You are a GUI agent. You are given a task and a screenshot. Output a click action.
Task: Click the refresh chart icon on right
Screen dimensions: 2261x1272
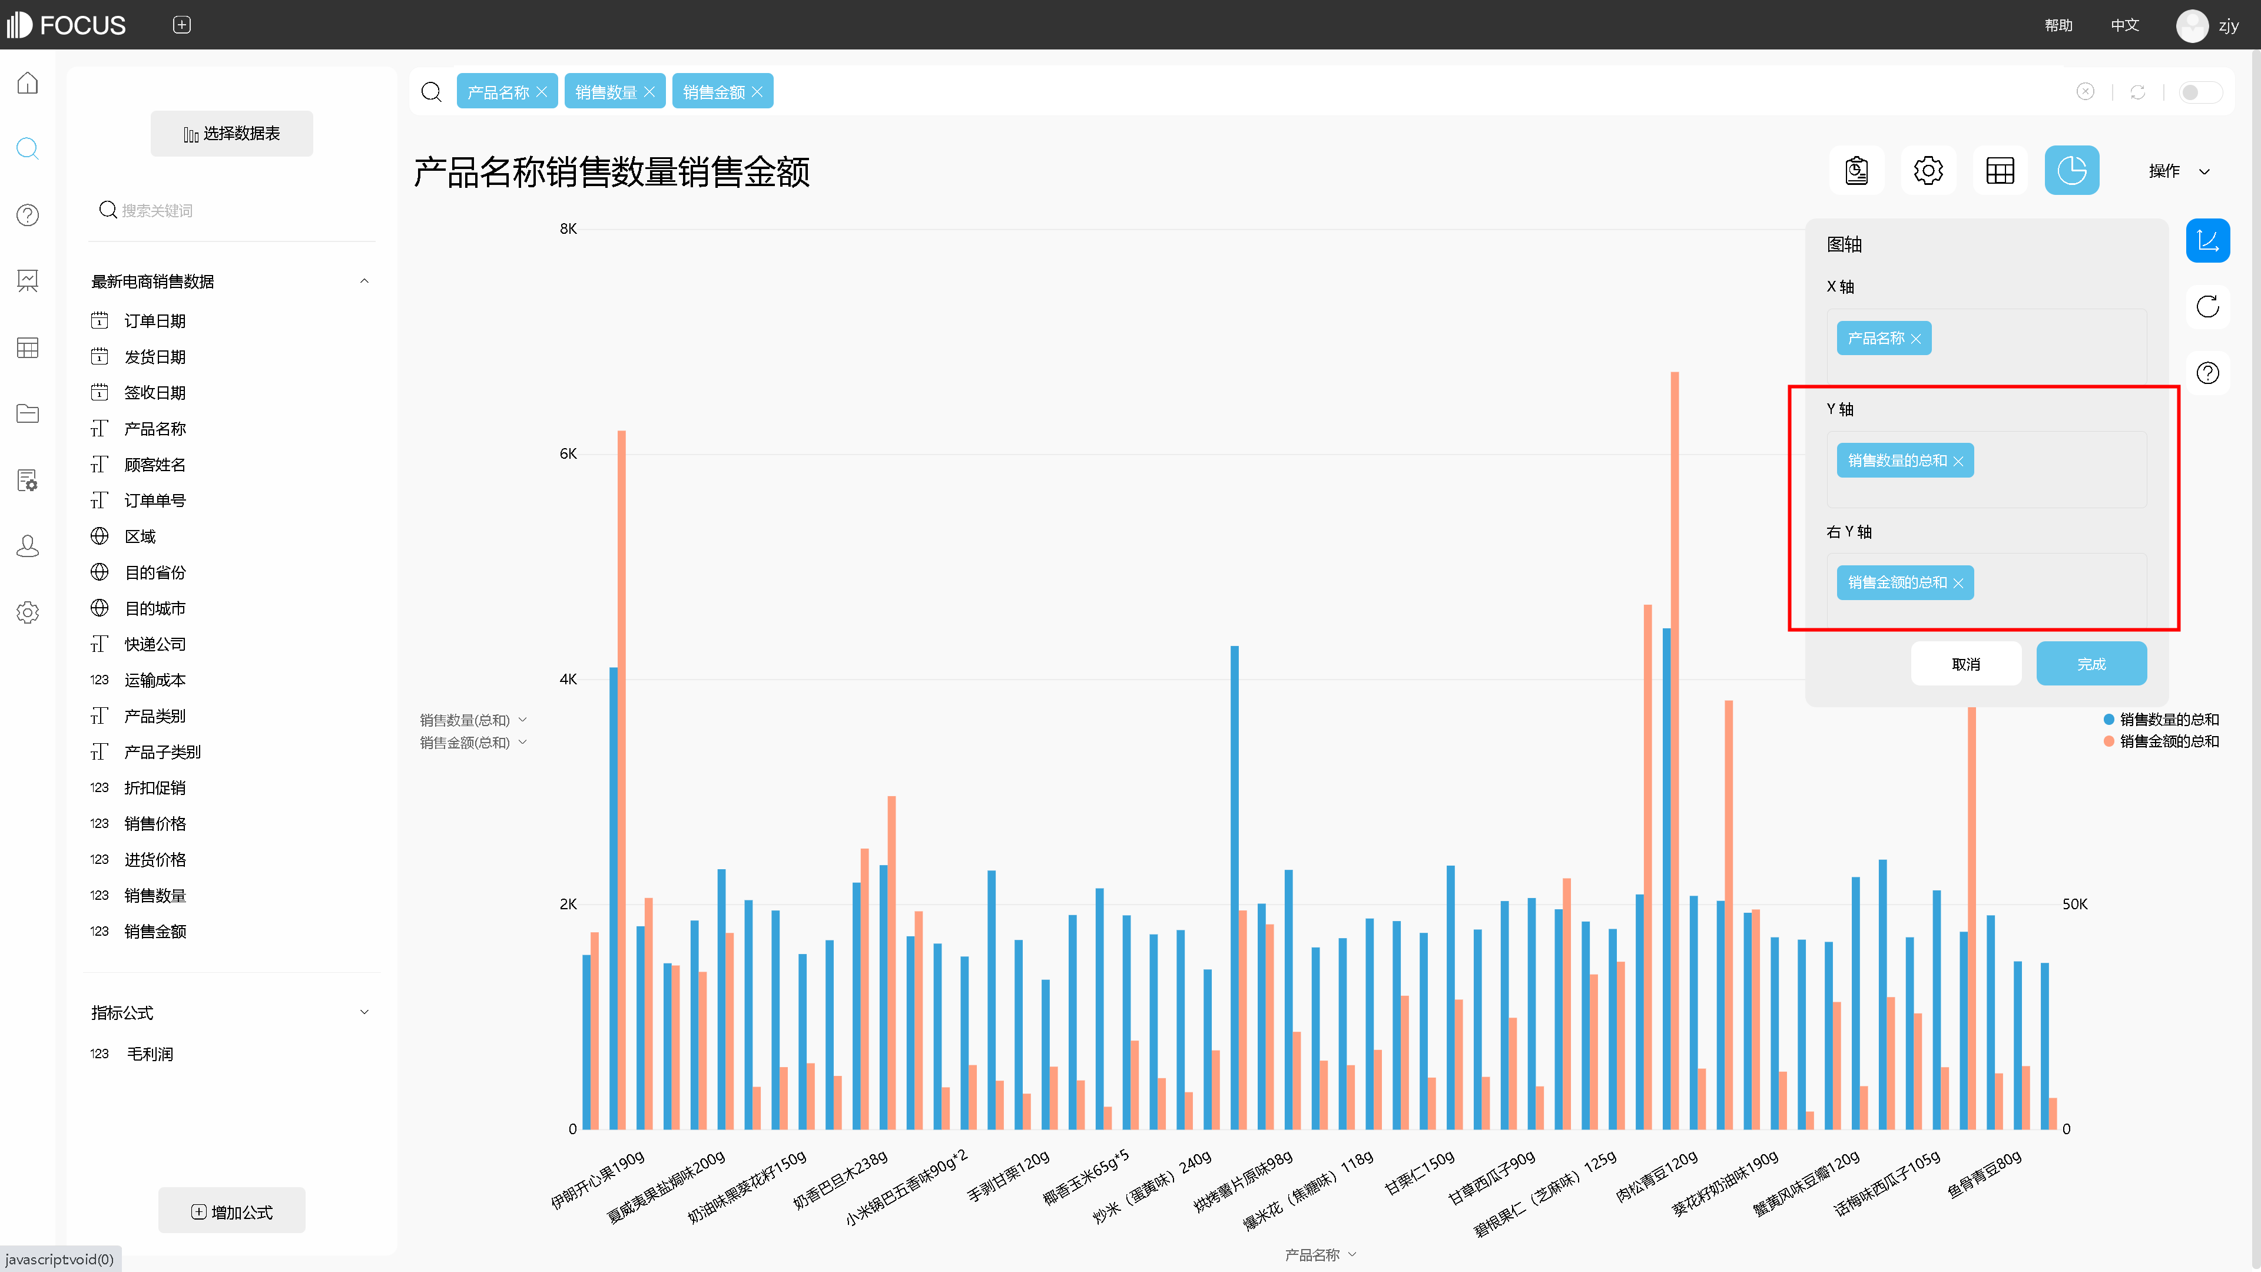click(2207, 306)
